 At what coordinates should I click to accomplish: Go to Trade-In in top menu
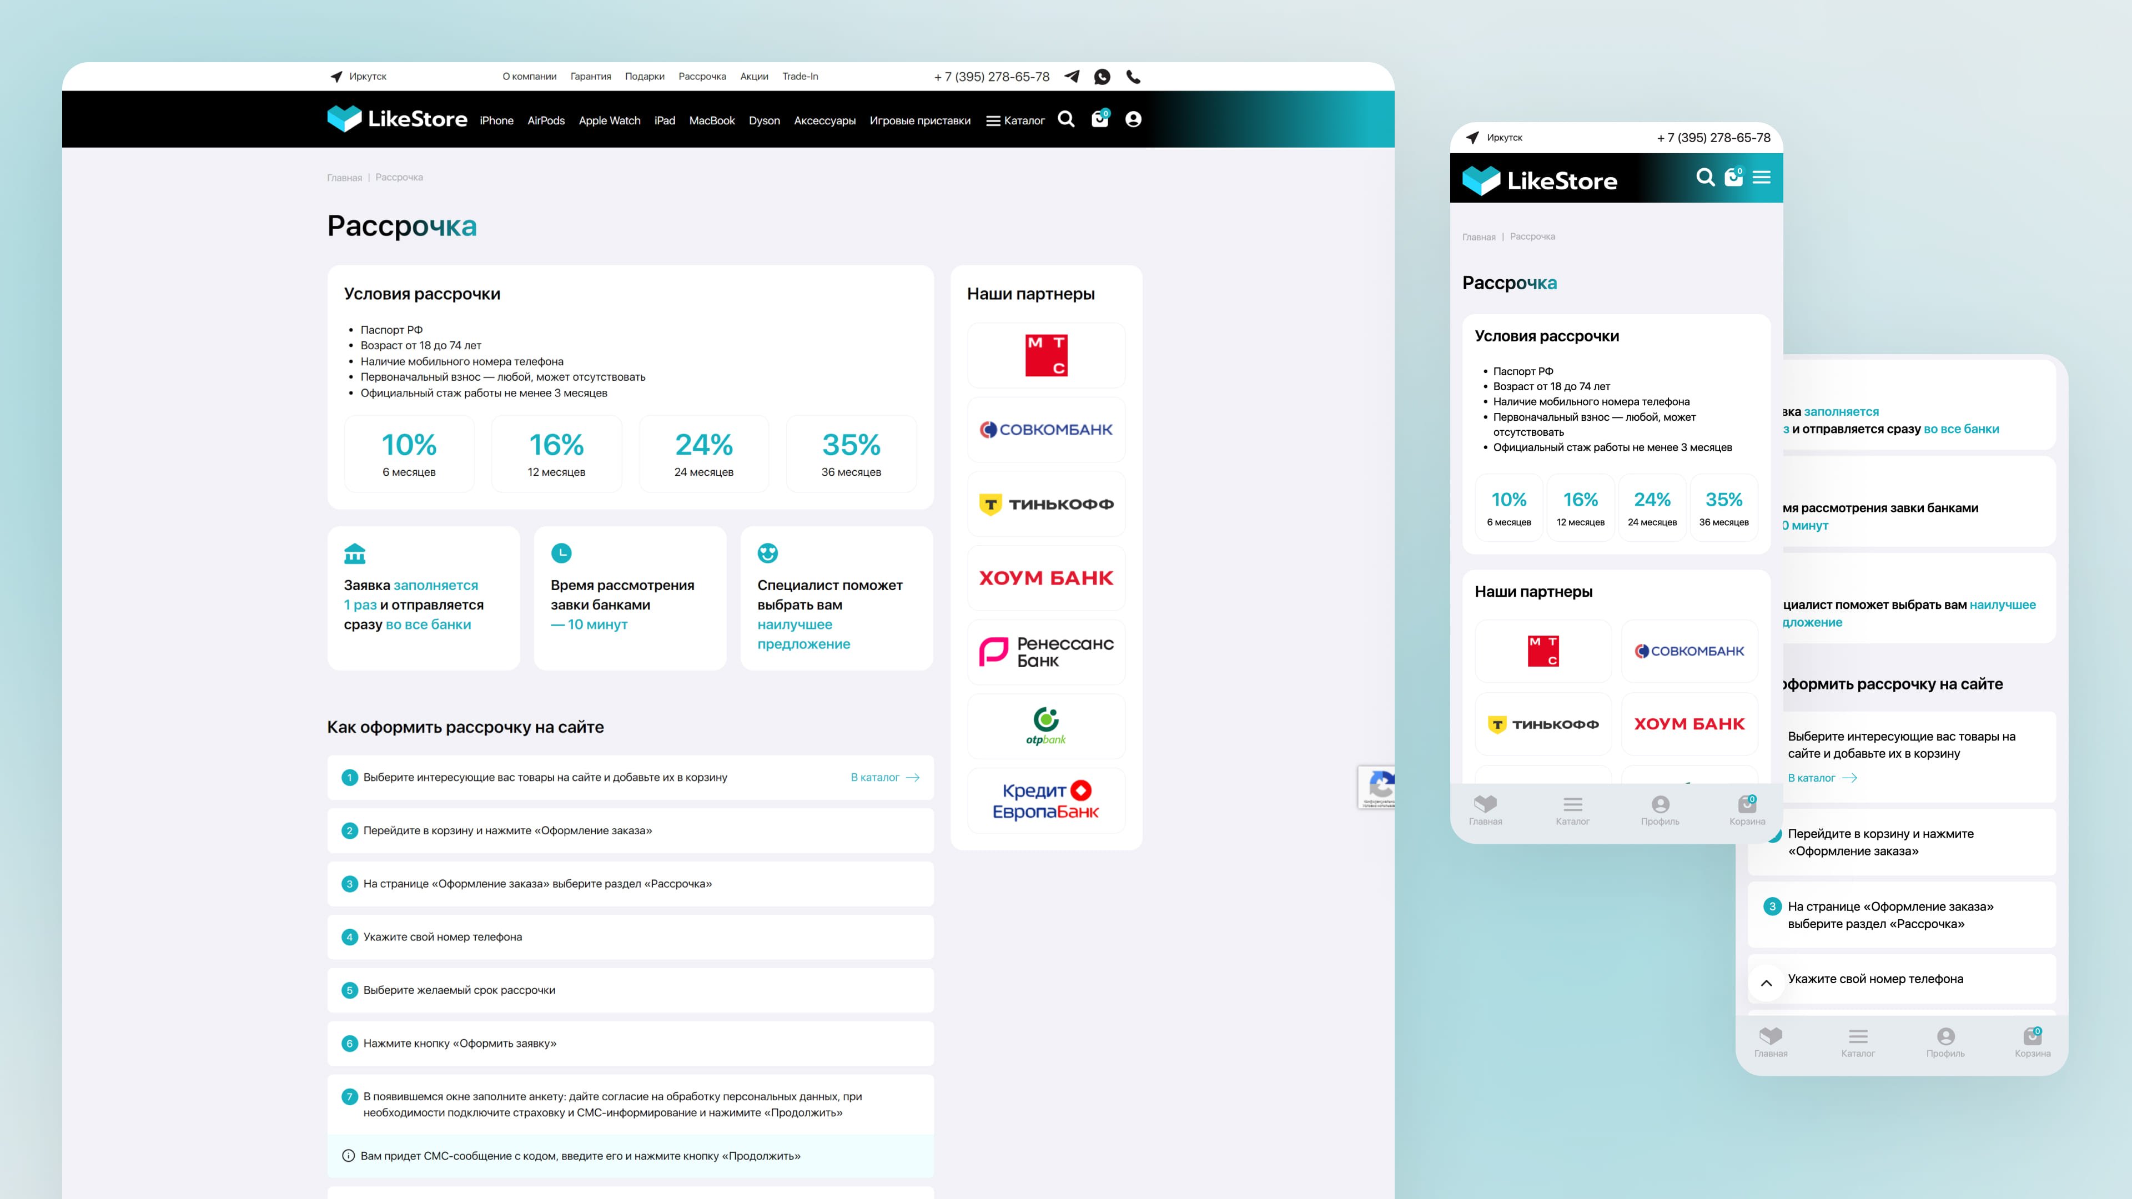(799, 76)
